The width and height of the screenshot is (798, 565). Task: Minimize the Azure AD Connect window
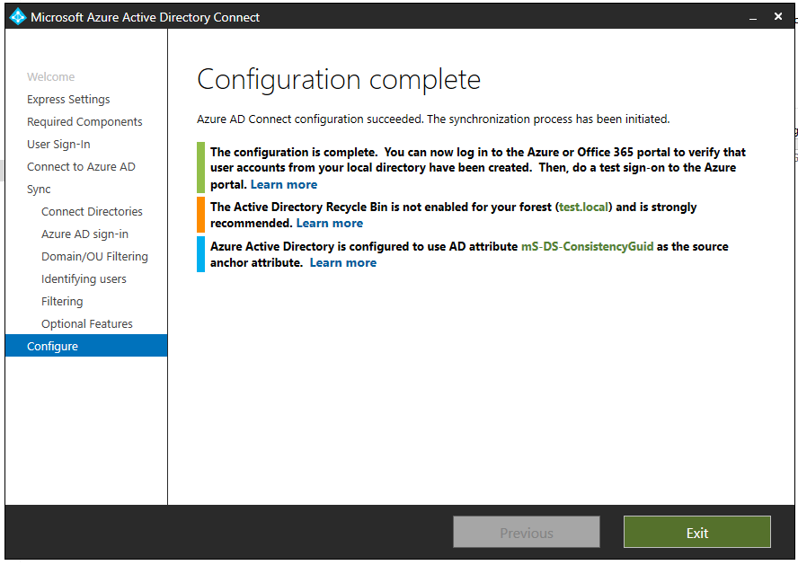click(x=753, y=17)
